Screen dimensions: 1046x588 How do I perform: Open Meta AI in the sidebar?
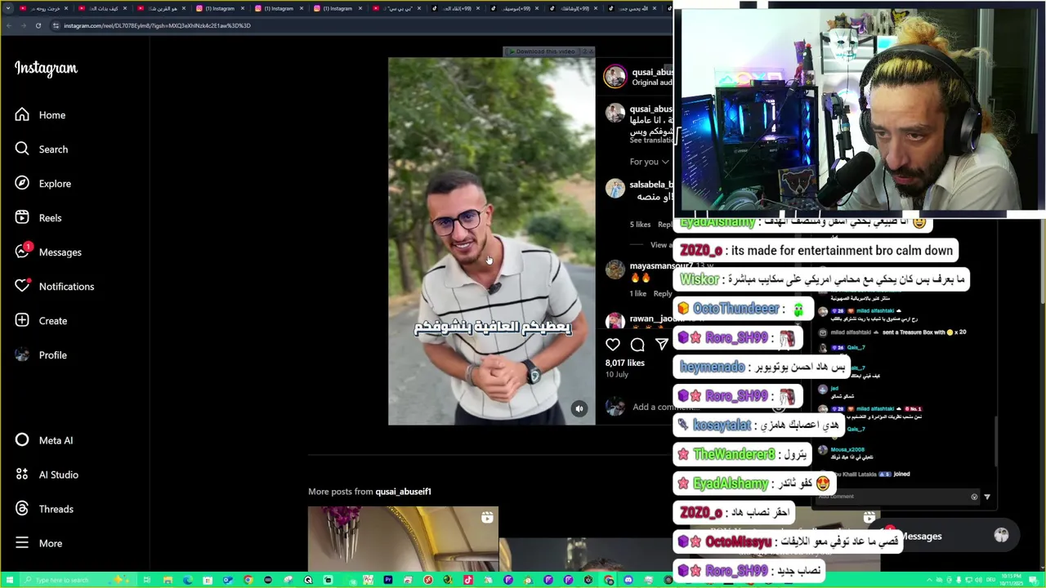43,440
